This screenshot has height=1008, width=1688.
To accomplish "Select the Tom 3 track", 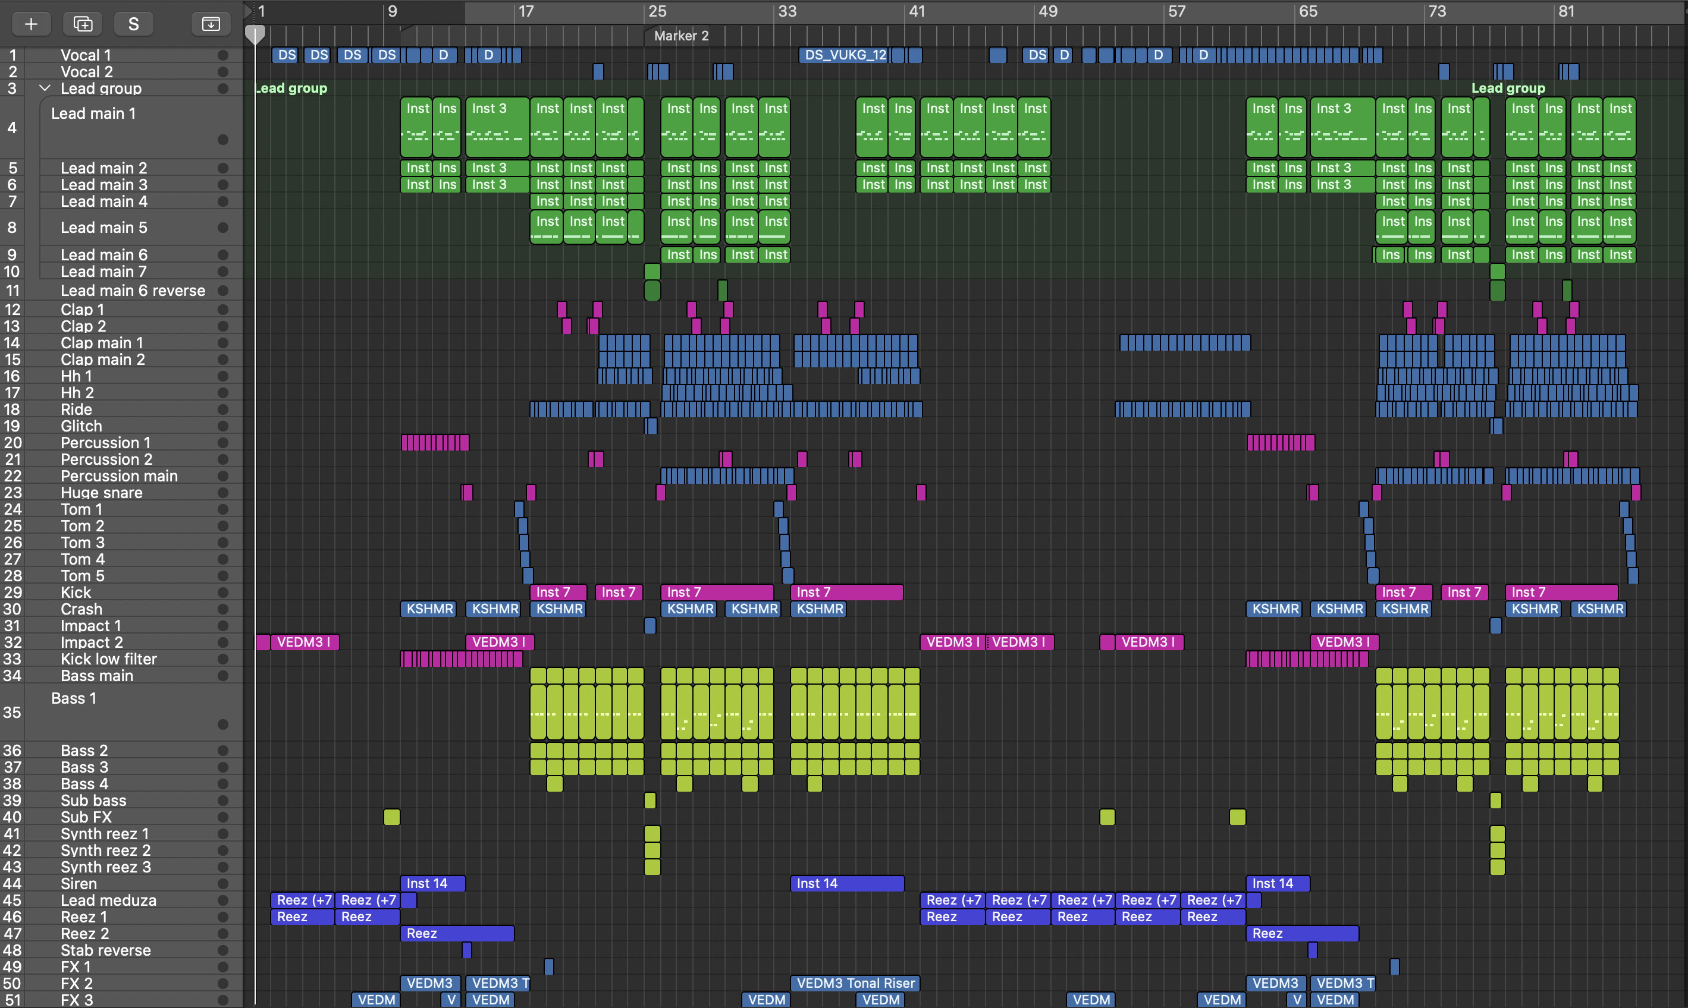I will (x=82, y=543).
